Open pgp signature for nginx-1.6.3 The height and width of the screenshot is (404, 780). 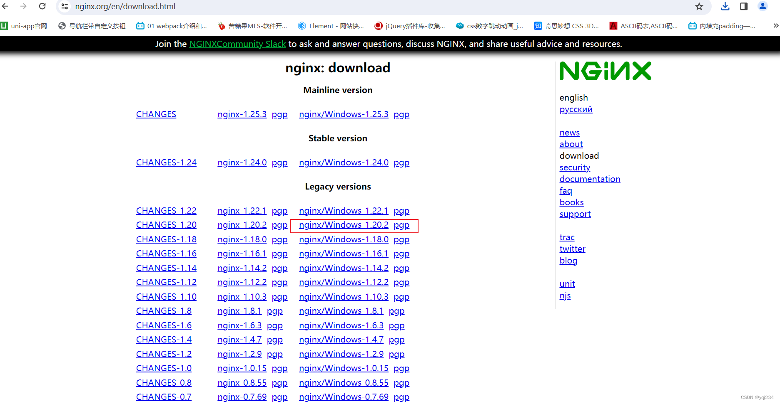click(x=275, y=326)
